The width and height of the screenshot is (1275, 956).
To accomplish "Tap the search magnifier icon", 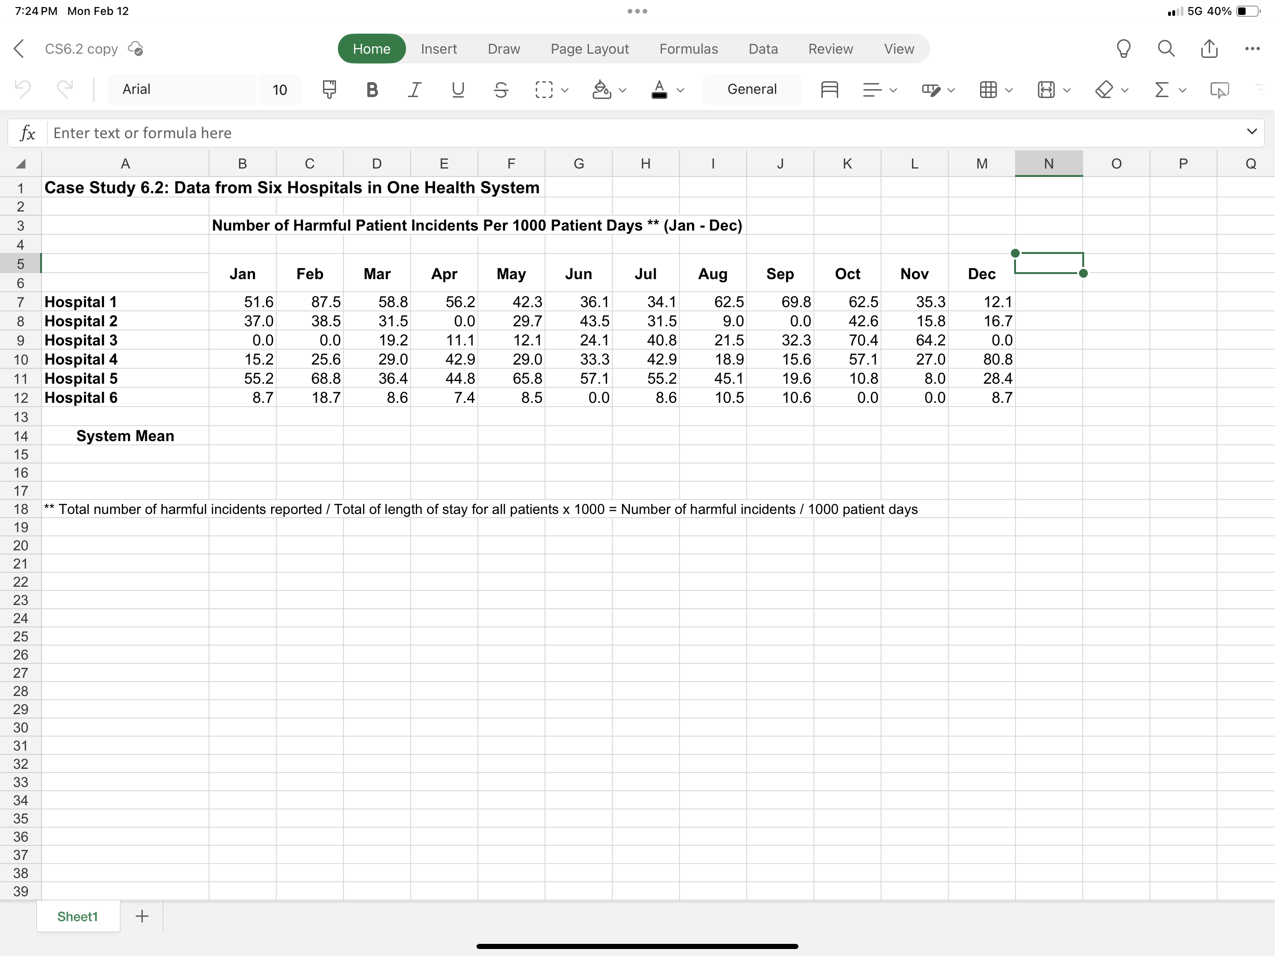I will 1166,49.
